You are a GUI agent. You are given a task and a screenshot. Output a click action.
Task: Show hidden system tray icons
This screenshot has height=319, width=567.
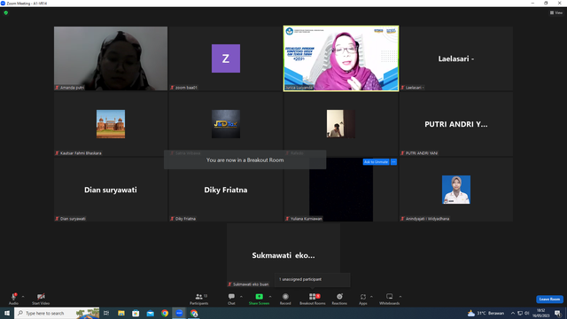pos(512,313)
